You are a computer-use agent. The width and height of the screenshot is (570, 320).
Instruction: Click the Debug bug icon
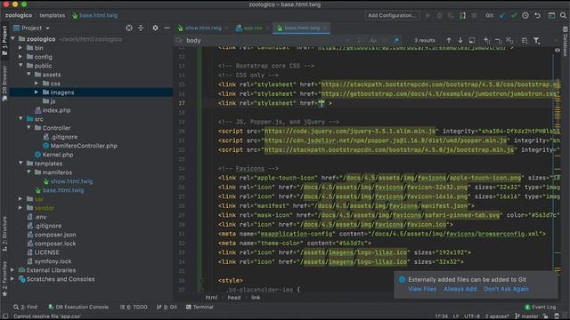[439, 16]
